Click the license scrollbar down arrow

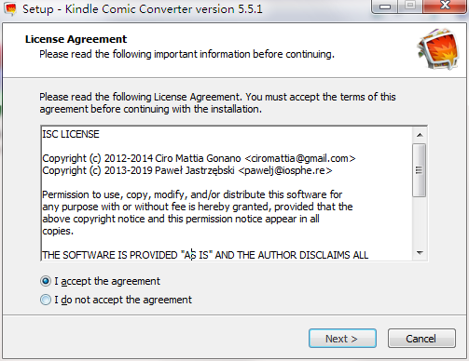(420, 253)
